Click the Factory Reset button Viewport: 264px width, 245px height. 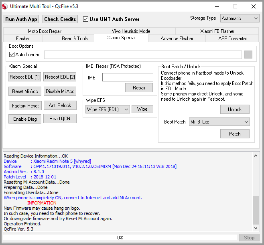tap(25, 106)
